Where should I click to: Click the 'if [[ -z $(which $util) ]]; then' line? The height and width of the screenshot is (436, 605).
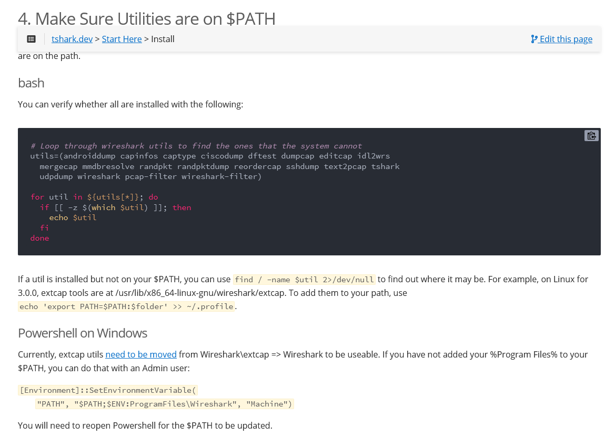click(x=115, y=207)
